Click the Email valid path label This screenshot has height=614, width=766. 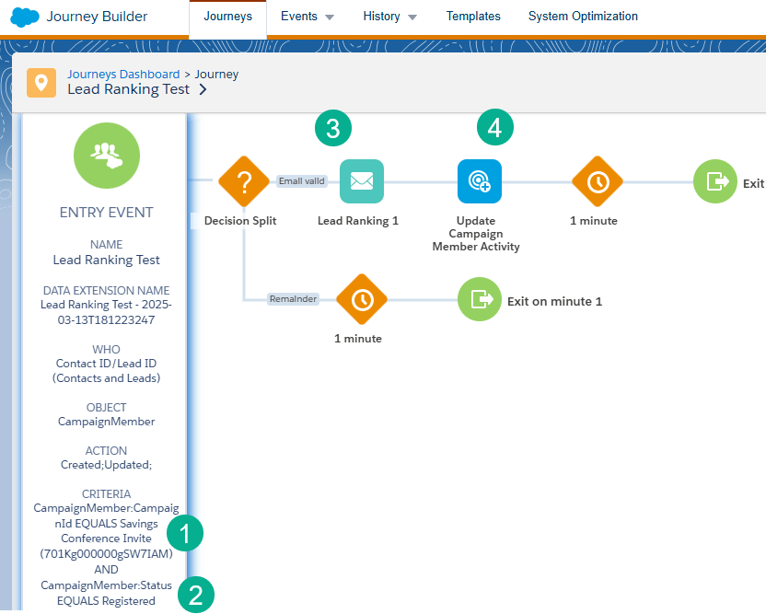click(302, 181)
